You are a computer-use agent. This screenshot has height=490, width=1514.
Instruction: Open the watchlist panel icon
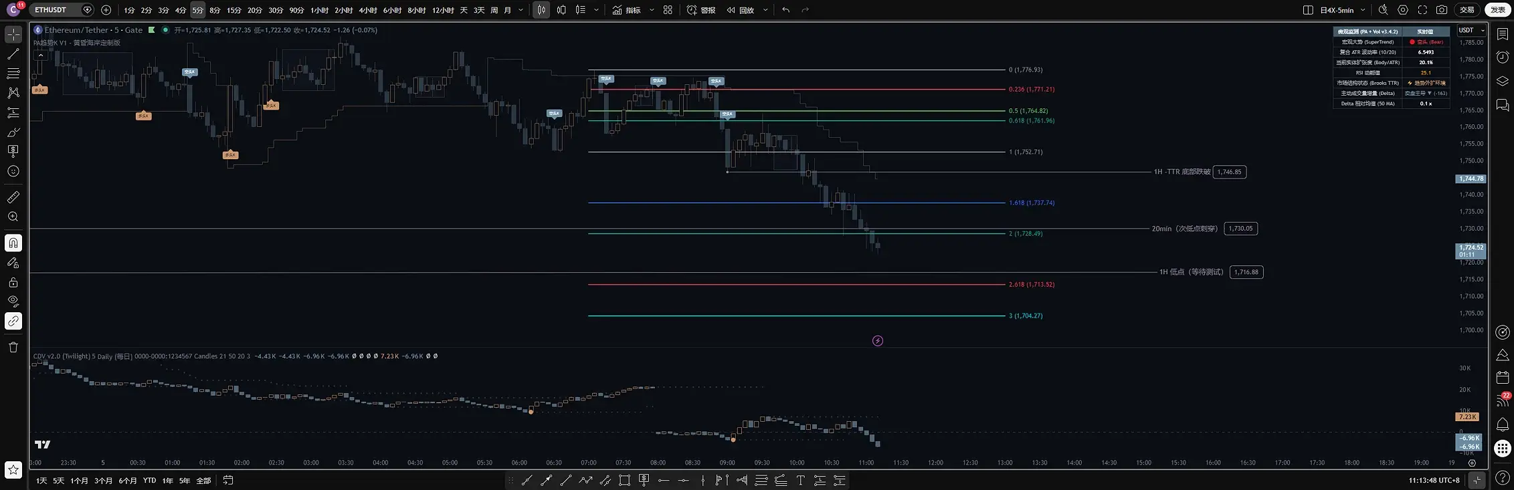point(1503,34)
